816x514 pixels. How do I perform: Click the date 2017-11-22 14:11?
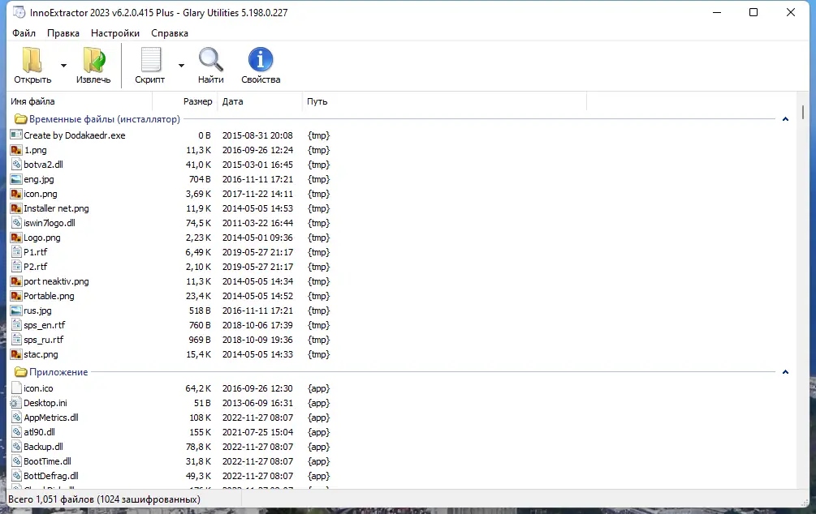pyautogui.click(x=257, y=193)
